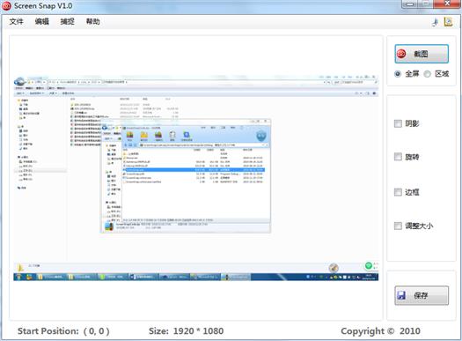Click the Screen Snap app icon in the title bar
Viewport: 462px width, 341px height.
tap(6, 6)
